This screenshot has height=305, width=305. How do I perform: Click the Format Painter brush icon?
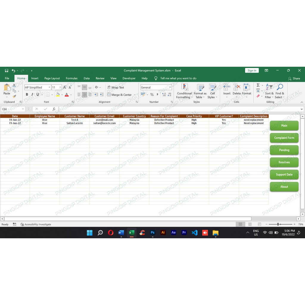pyautogui.click(x=14, y=97)
